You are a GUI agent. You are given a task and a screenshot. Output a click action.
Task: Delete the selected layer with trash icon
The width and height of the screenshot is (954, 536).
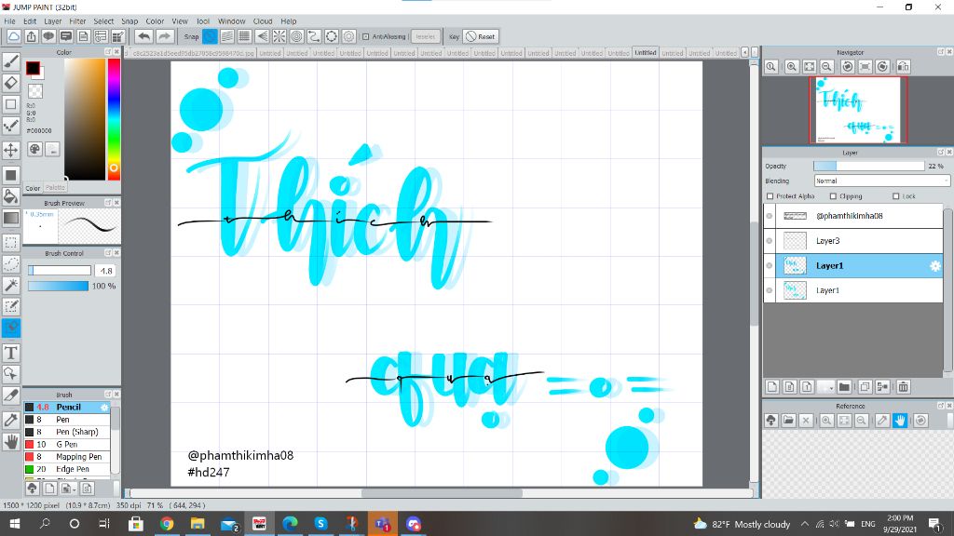click(904, 386)
